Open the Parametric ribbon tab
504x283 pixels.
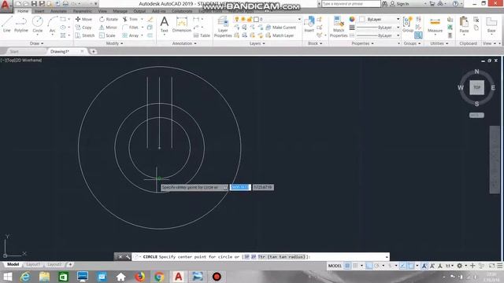click(82, 11)
